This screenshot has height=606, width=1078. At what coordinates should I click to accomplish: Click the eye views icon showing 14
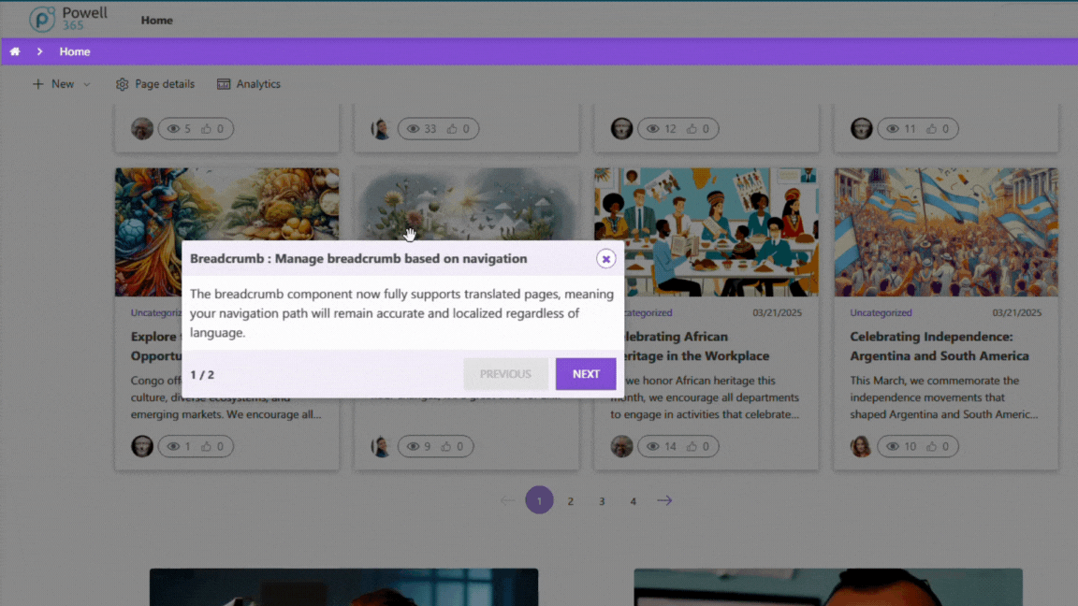pos(652,446)
